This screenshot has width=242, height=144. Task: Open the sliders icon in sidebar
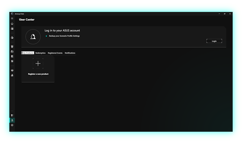(x=12, y=47)
